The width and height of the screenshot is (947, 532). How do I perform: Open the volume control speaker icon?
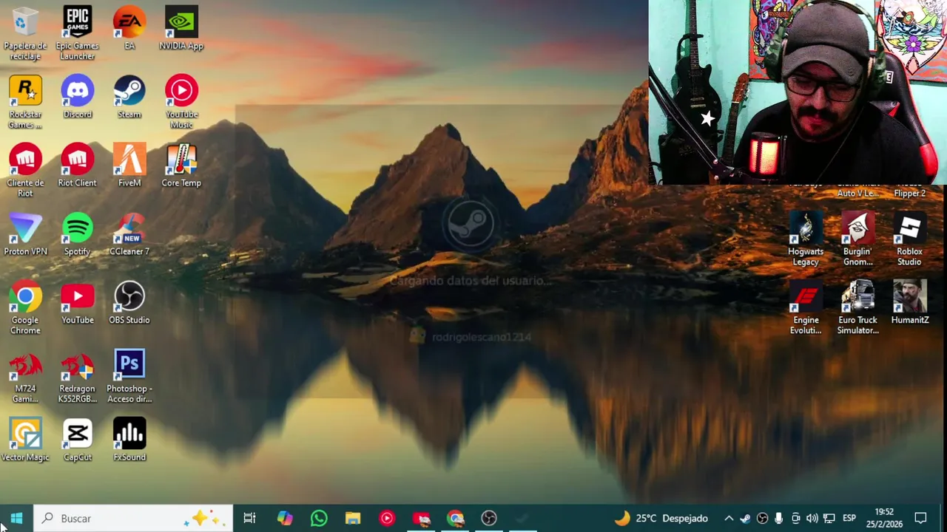pos(812,518)
